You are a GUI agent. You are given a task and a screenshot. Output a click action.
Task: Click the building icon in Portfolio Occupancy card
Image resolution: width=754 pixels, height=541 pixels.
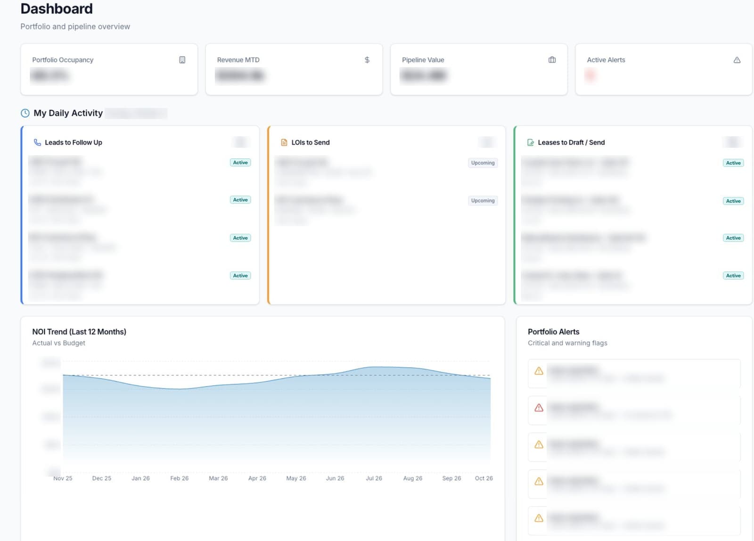[182, 60]
